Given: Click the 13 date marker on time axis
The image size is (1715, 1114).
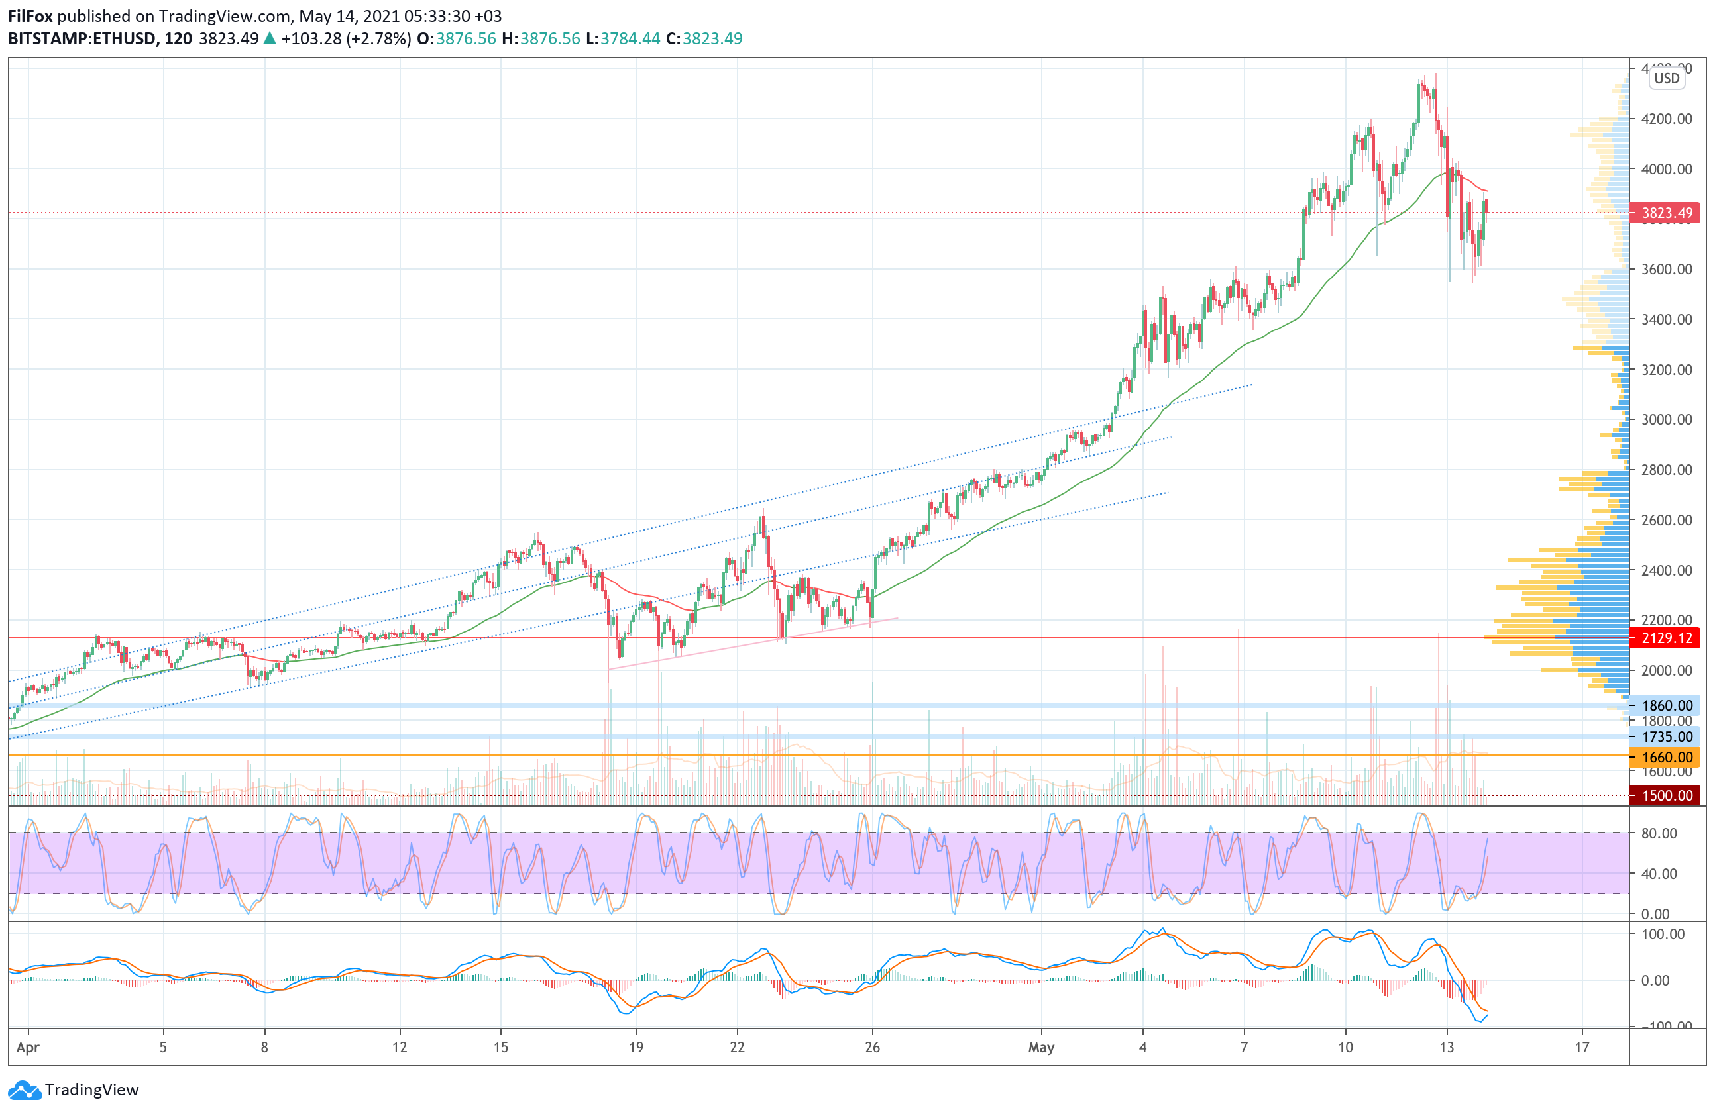Looking at the screenshot, I should coord(1446,1048).
